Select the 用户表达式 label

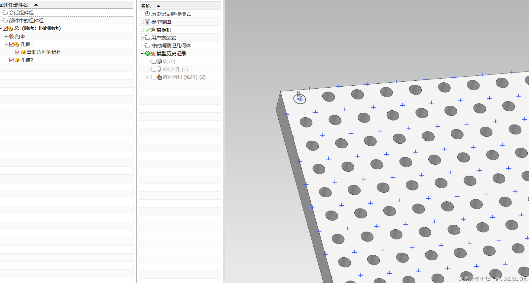pyautogui.click(x=163, y=38)
